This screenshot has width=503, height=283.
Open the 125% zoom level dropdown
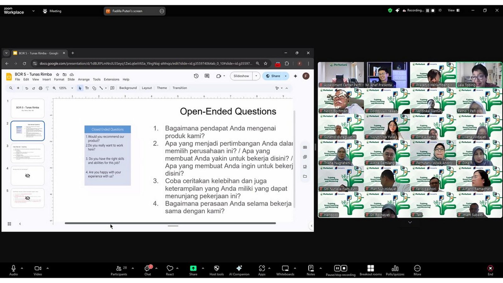(x=66, y=88)
